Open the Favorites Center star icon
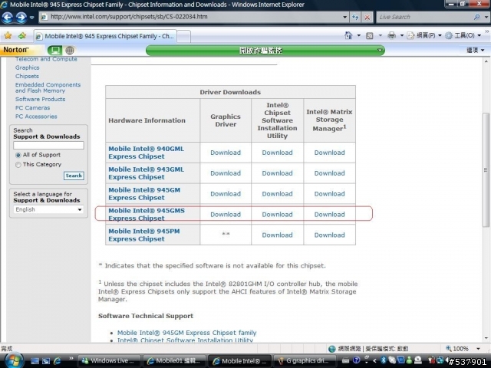This screenshot has height=368, width=491. coord(8,36)
